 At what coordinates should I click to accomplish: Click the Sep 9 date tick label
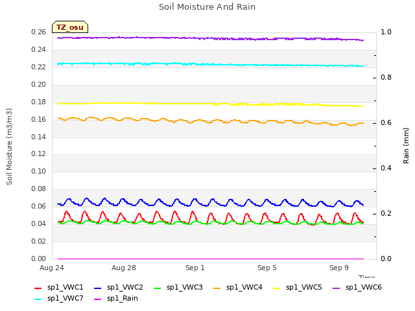pos(338,268)
